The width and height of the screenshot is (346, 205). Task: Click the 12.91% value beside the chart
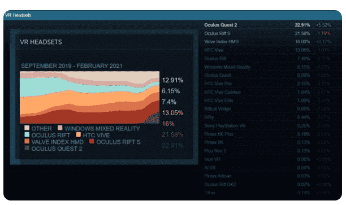[172, 80]
